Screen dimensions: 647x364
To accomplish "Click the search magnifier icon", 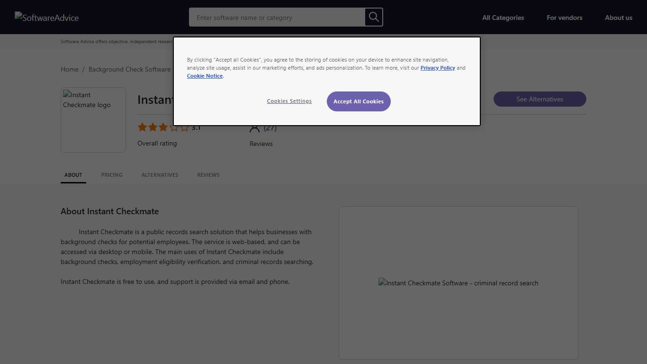I will [x=373, y=17].
